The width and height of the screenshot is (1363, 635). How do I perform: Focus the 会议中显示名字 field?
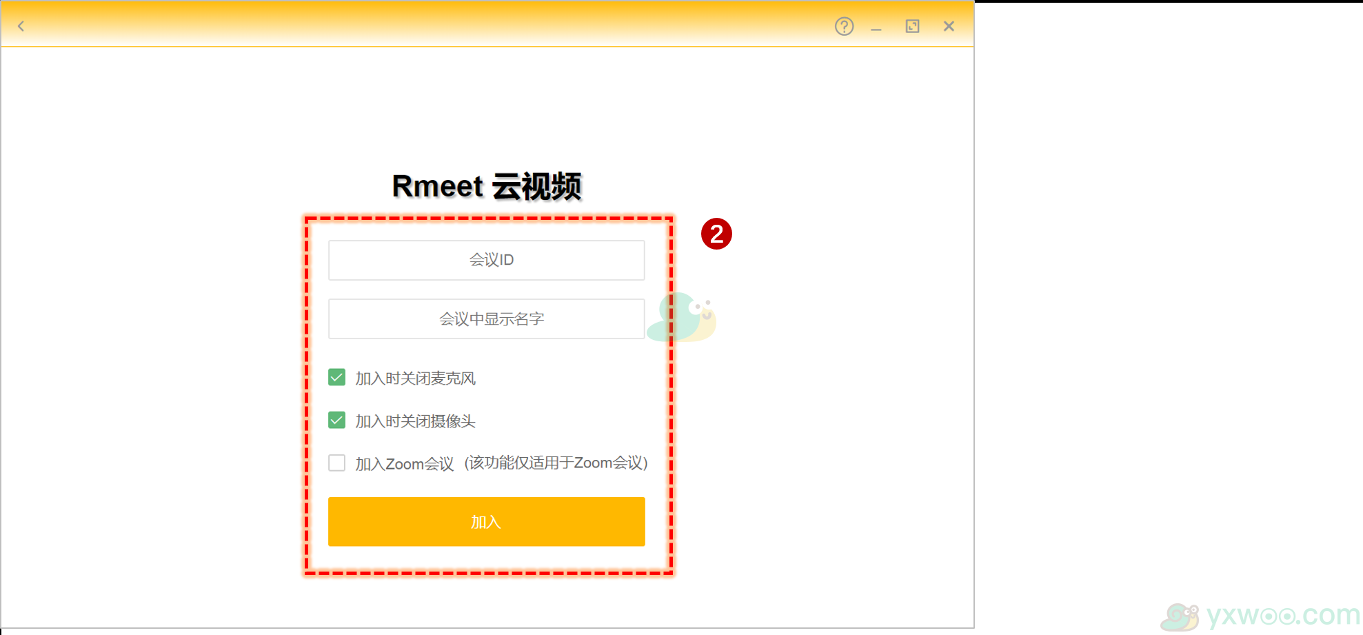pos(487,319)
